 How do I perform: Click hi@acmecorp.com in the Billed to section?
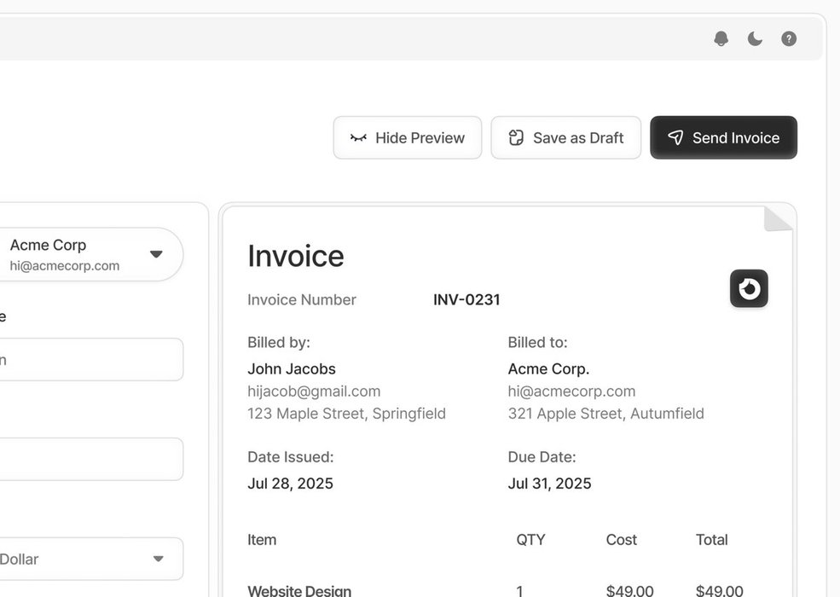tap(571, 391)
